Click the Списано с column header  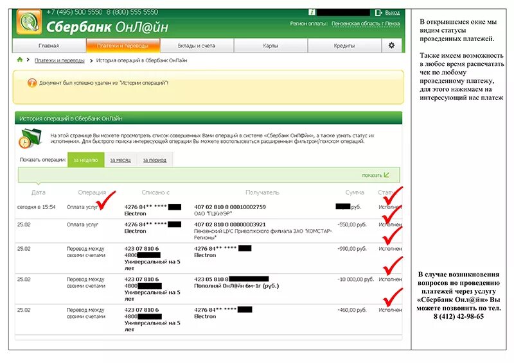[155, 192]
